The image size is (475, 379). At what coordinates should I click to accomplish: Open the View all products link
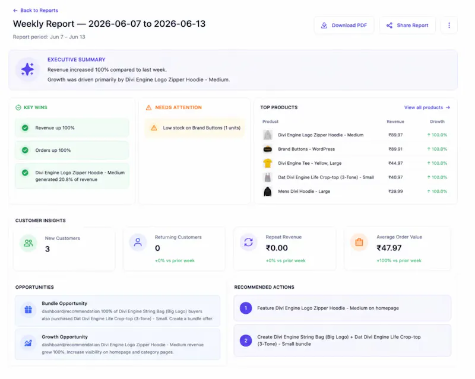tap(427, 107)
